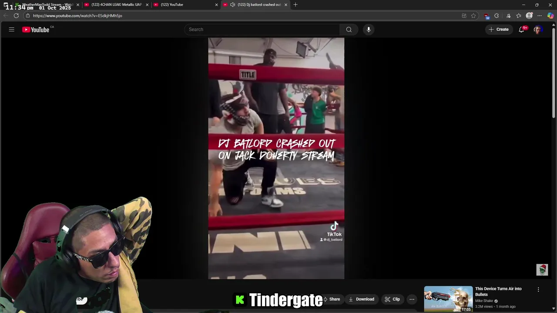Viewport: 557px width, 313px height.
Task: Click the browser address bar URL
Action: 77,16
